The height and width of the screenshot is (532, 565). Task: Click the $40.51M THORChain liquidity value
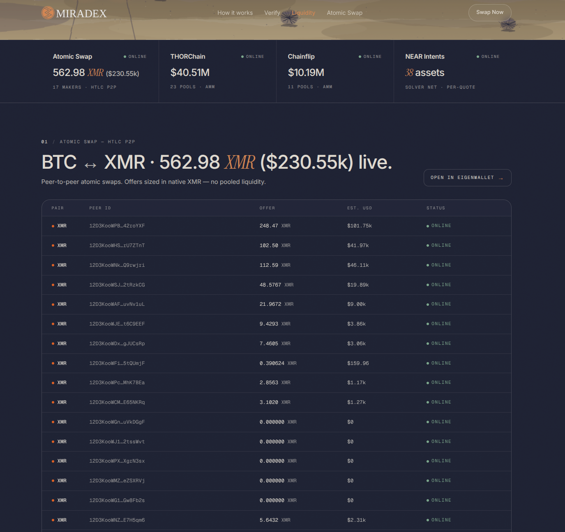(x=190, y=73)
